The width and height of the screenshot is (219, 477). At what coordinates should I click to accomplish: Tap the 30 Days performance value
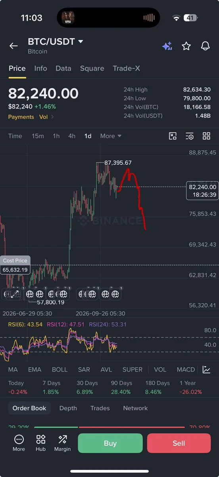85,392
